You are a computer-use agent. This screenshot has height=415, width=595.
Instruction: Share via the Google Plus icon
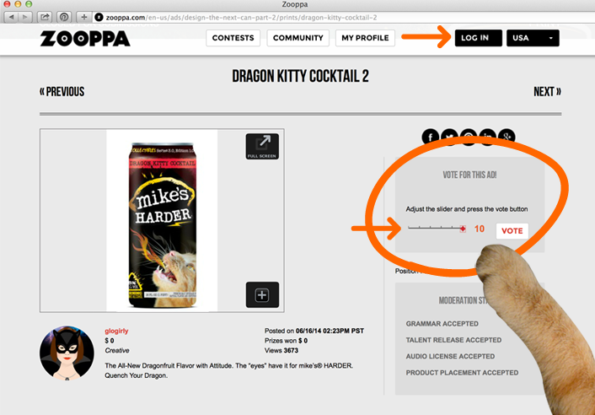pos(507,137)
